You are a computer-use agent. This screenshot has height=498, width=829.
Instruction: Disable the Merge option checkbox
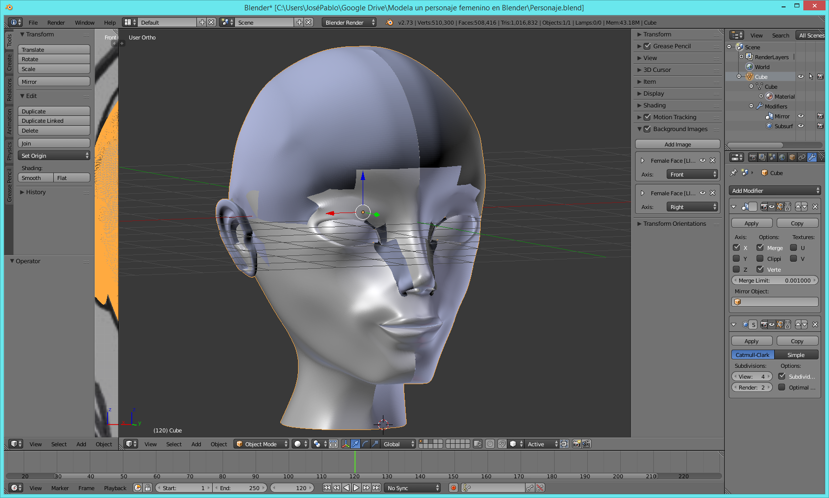760,248
